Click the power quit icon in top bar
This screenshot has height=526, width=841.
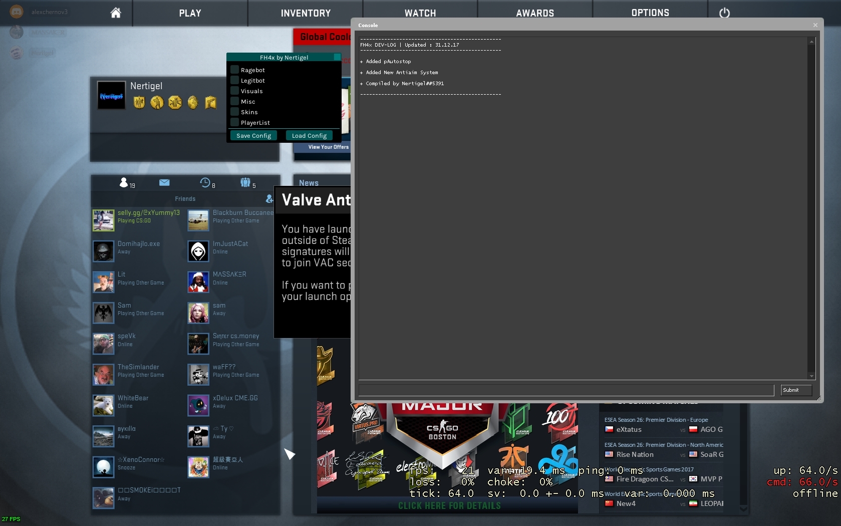[x=724, y=13]
